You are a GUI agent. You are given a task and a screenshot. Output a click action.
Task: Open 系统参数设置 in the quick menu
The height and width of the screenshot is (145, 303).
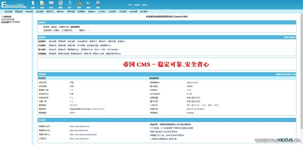click(93, 45)
